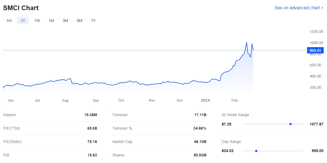This screenshot has width=327, height=163.
Task: Click the 860.01 current price label
Action: click(x=315, y=50)
